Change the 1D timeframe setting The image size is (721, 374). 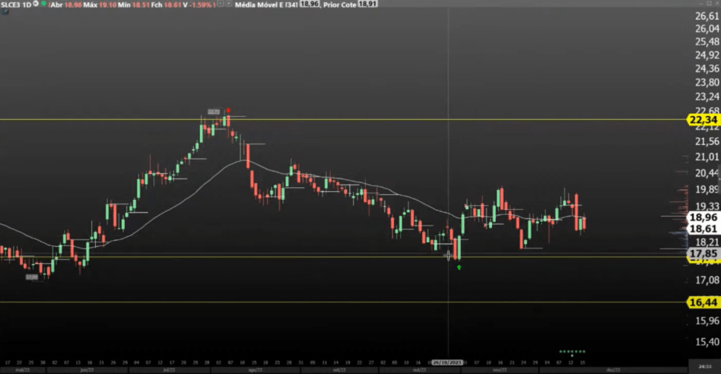tap(28, 4)
